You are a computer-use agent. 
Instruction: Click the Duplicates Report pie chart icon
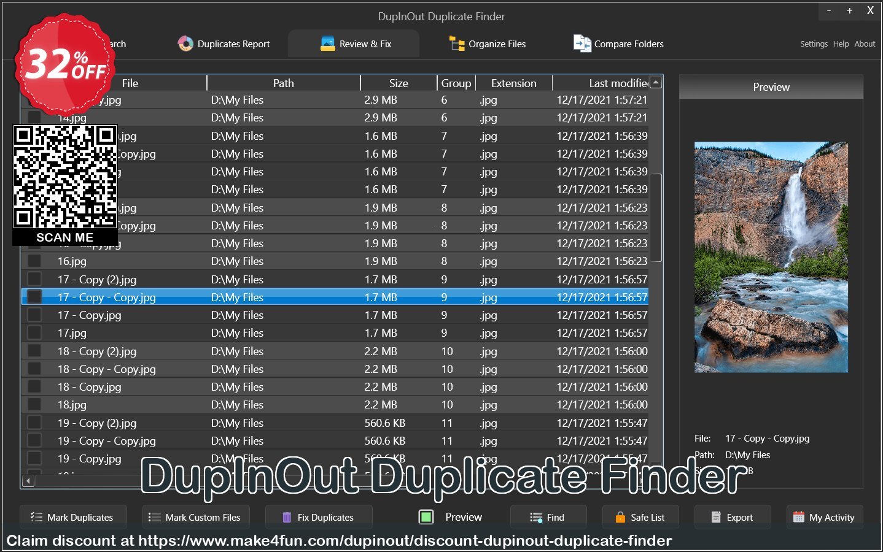[185, 44]
